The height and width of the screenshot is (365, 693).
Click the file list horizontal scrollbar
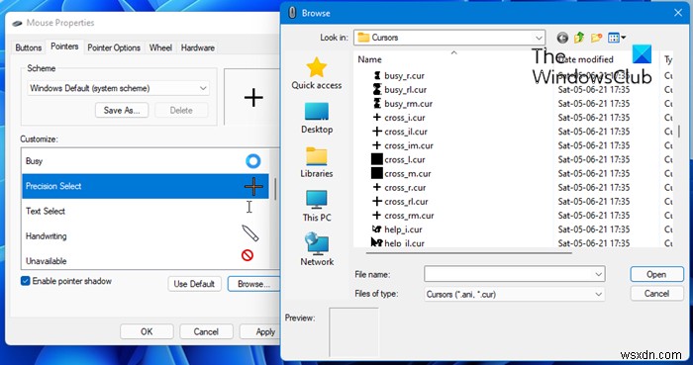(469, 253)
